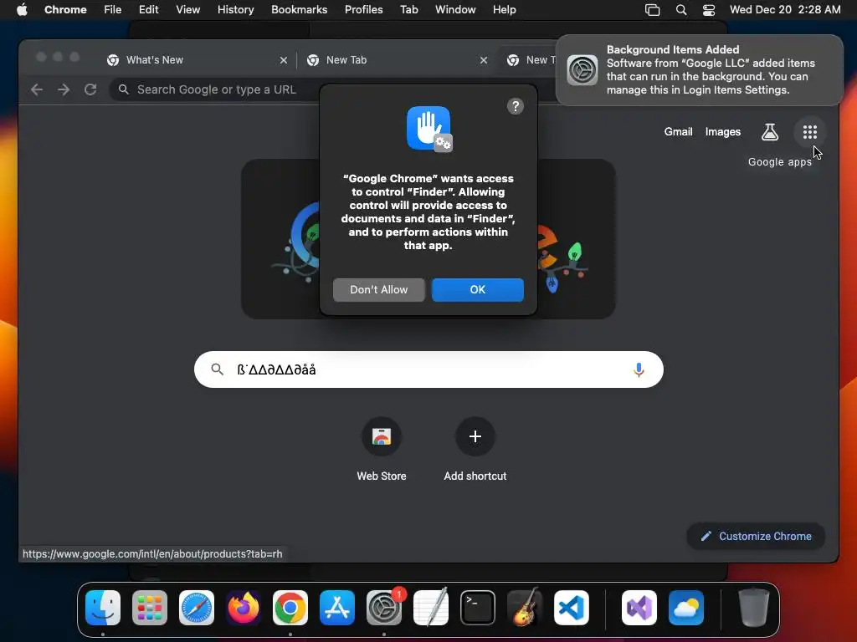This screenshot has width=857, height=642.
Task: Start voice search with the microphone icon
Action: pyautogui.click(x=638, y=369)
